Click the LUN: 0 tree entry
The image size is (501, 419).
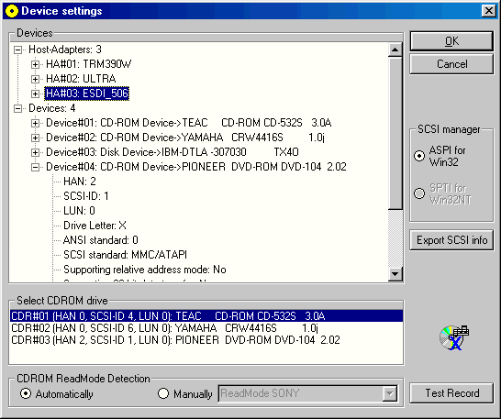79,211
